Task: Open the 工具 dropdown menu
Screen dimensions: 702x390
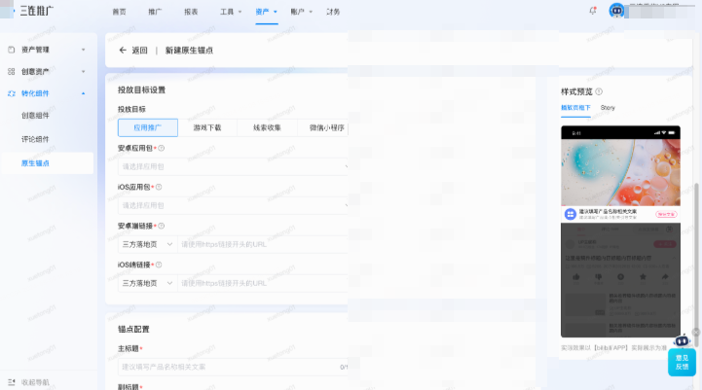Action: coord(231,12)
